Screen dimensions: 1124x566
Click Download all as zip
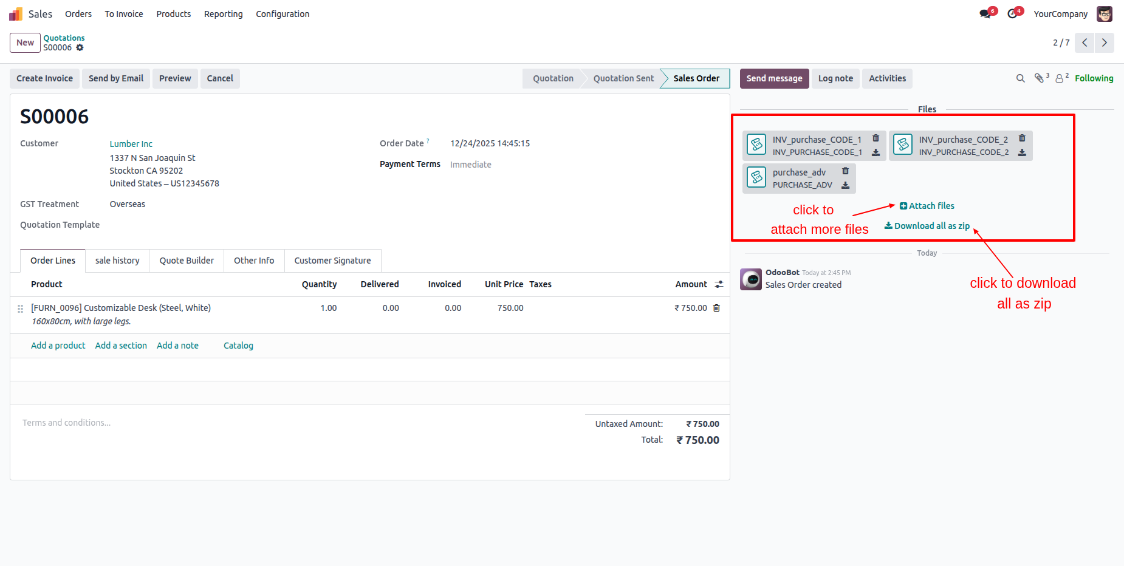coord(927,226)
